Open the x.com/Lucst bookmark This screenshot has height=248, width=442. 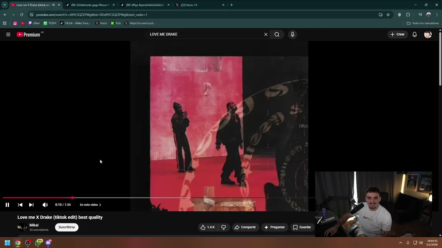tap(140, 23)
